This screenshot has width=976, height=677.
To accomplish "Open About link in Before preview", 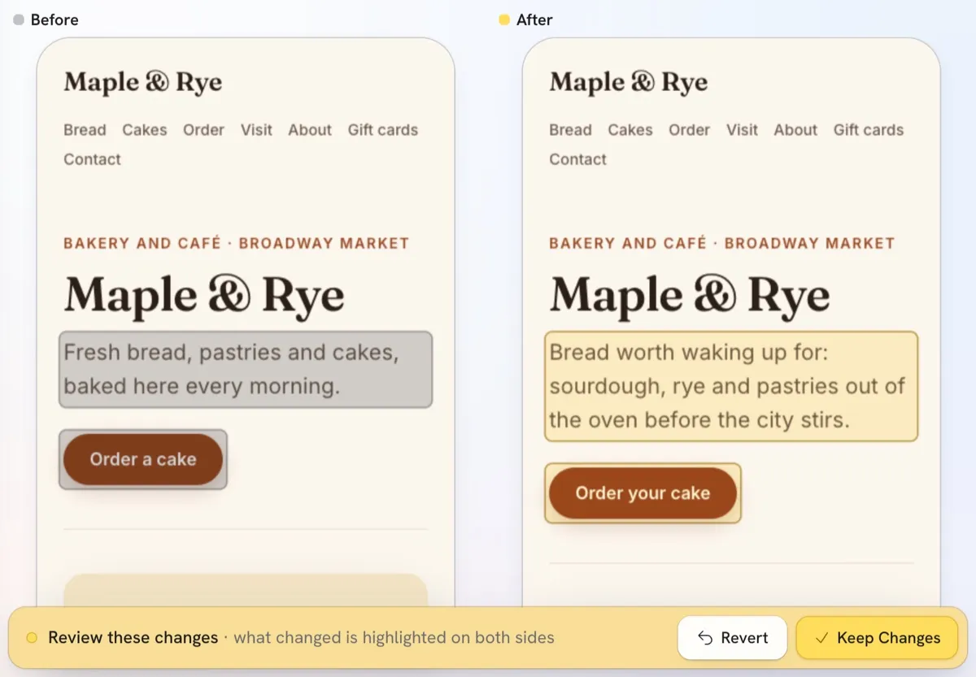I will (310, 130).
